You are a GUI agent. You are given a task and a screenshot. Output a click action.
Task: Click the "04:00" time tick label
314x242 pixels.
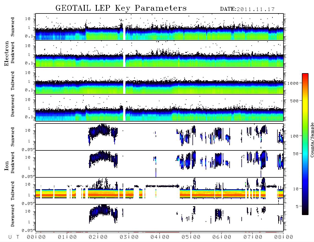(x=160, y=237)
